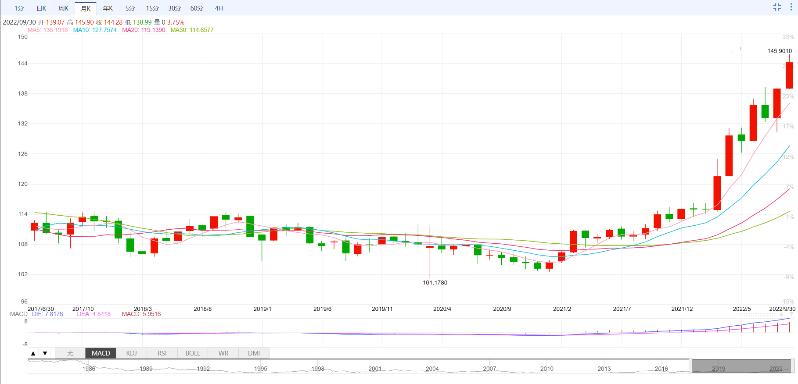
Task: Turn on the RSI indicator
Action: pyautogui.click(x=162, y=353)
